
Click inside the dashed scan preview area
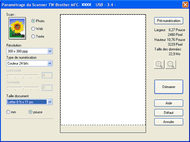click(103, 70)
